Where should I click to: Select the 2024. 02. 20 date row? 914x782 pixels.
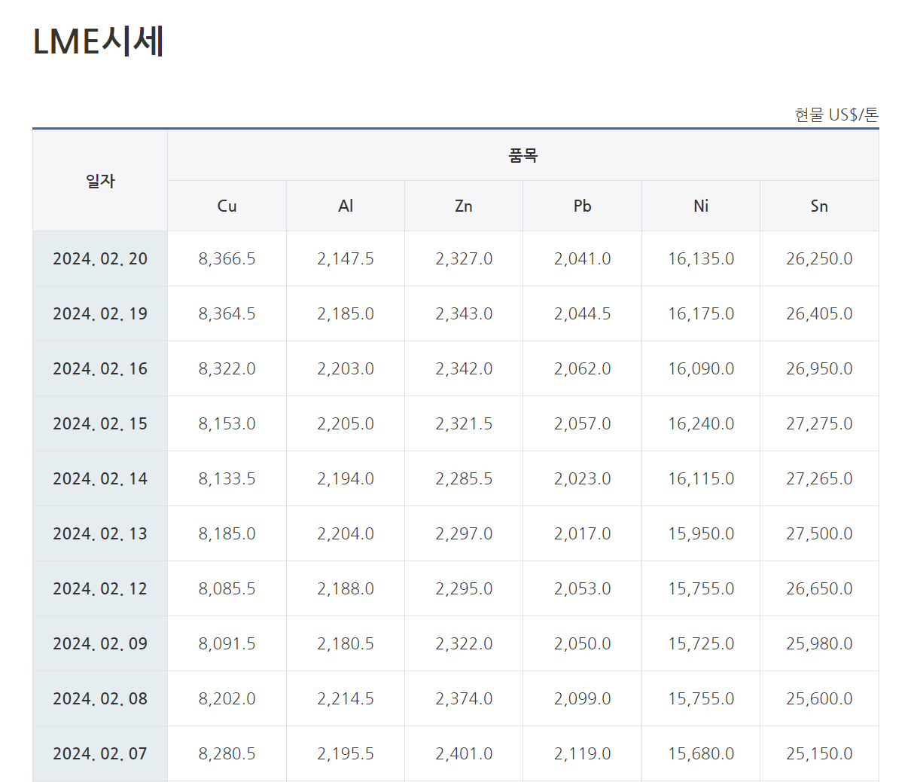coord(100,258)
